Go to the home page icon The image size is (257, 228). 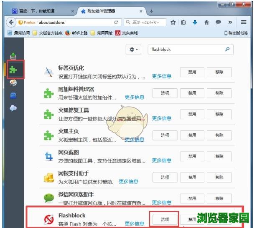tap(206, 22)
